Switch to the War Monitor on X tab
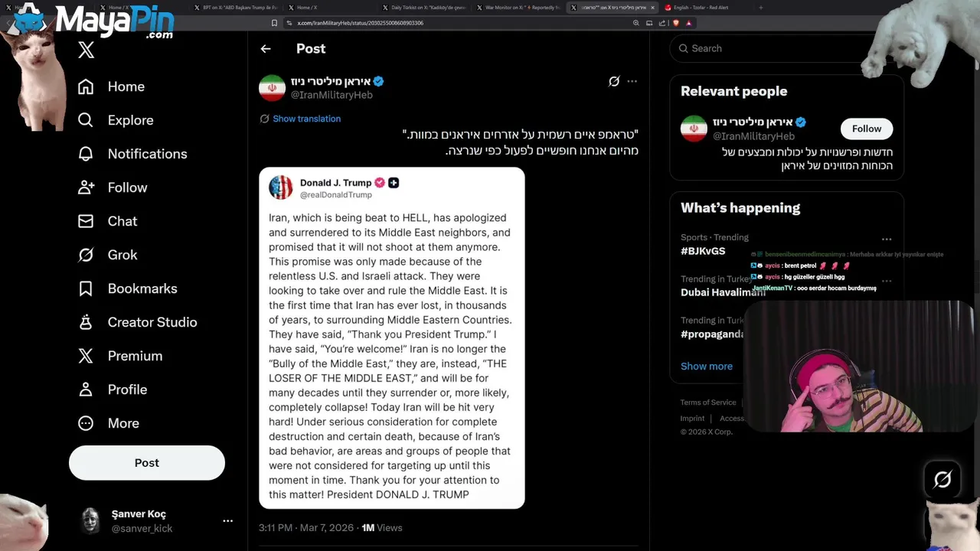Viewport: 980px width, 551px height. click(518, 8)
